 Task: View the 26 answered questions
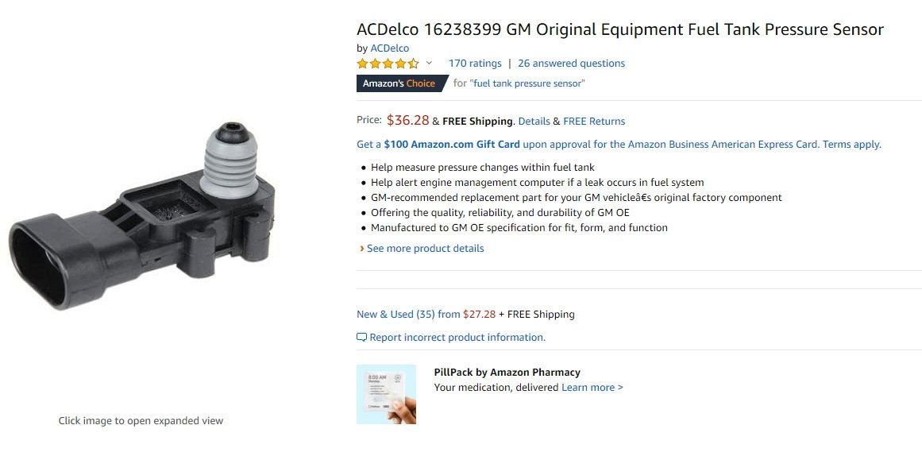coord(571,64)
